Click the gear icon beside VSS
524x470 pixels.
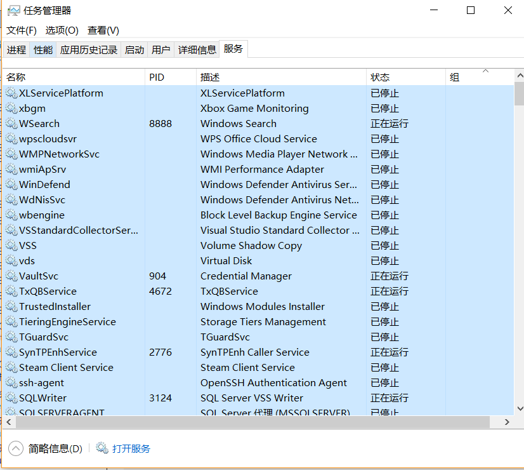(x=11, y=245)
